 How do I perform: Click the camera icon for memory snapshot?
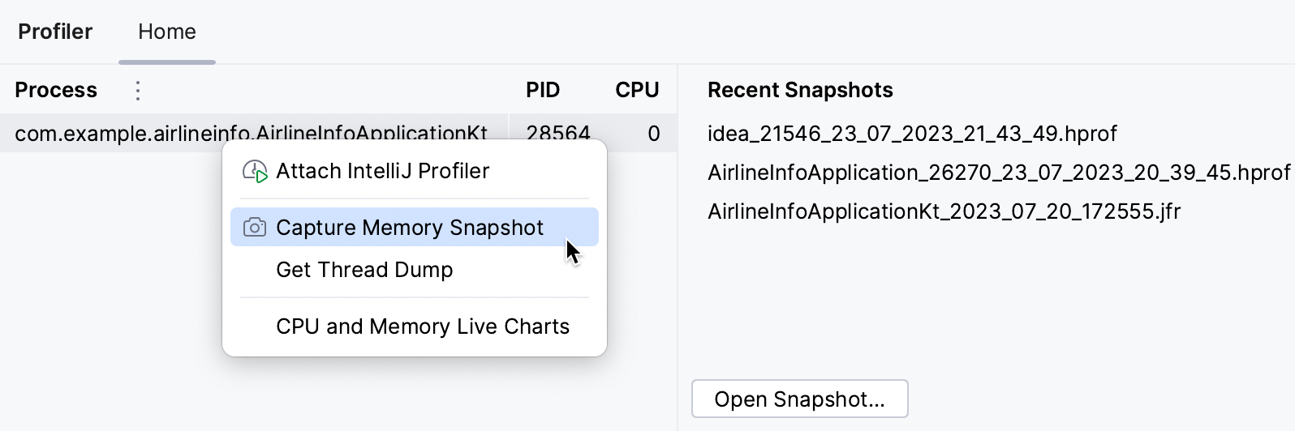click(255, 228)
